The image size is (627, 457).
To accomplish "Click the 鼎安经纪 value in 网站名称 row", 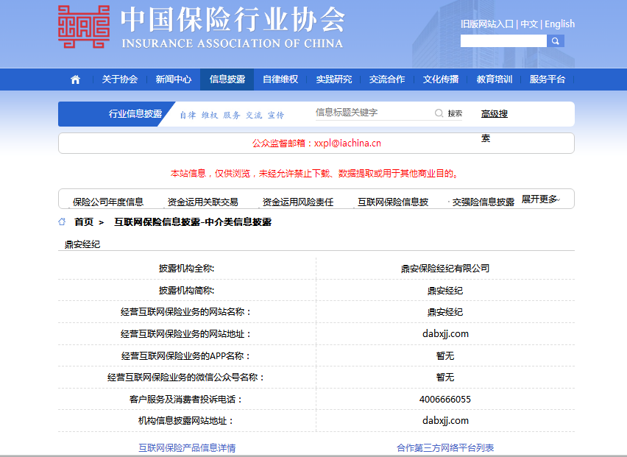I will pos(445,312).
